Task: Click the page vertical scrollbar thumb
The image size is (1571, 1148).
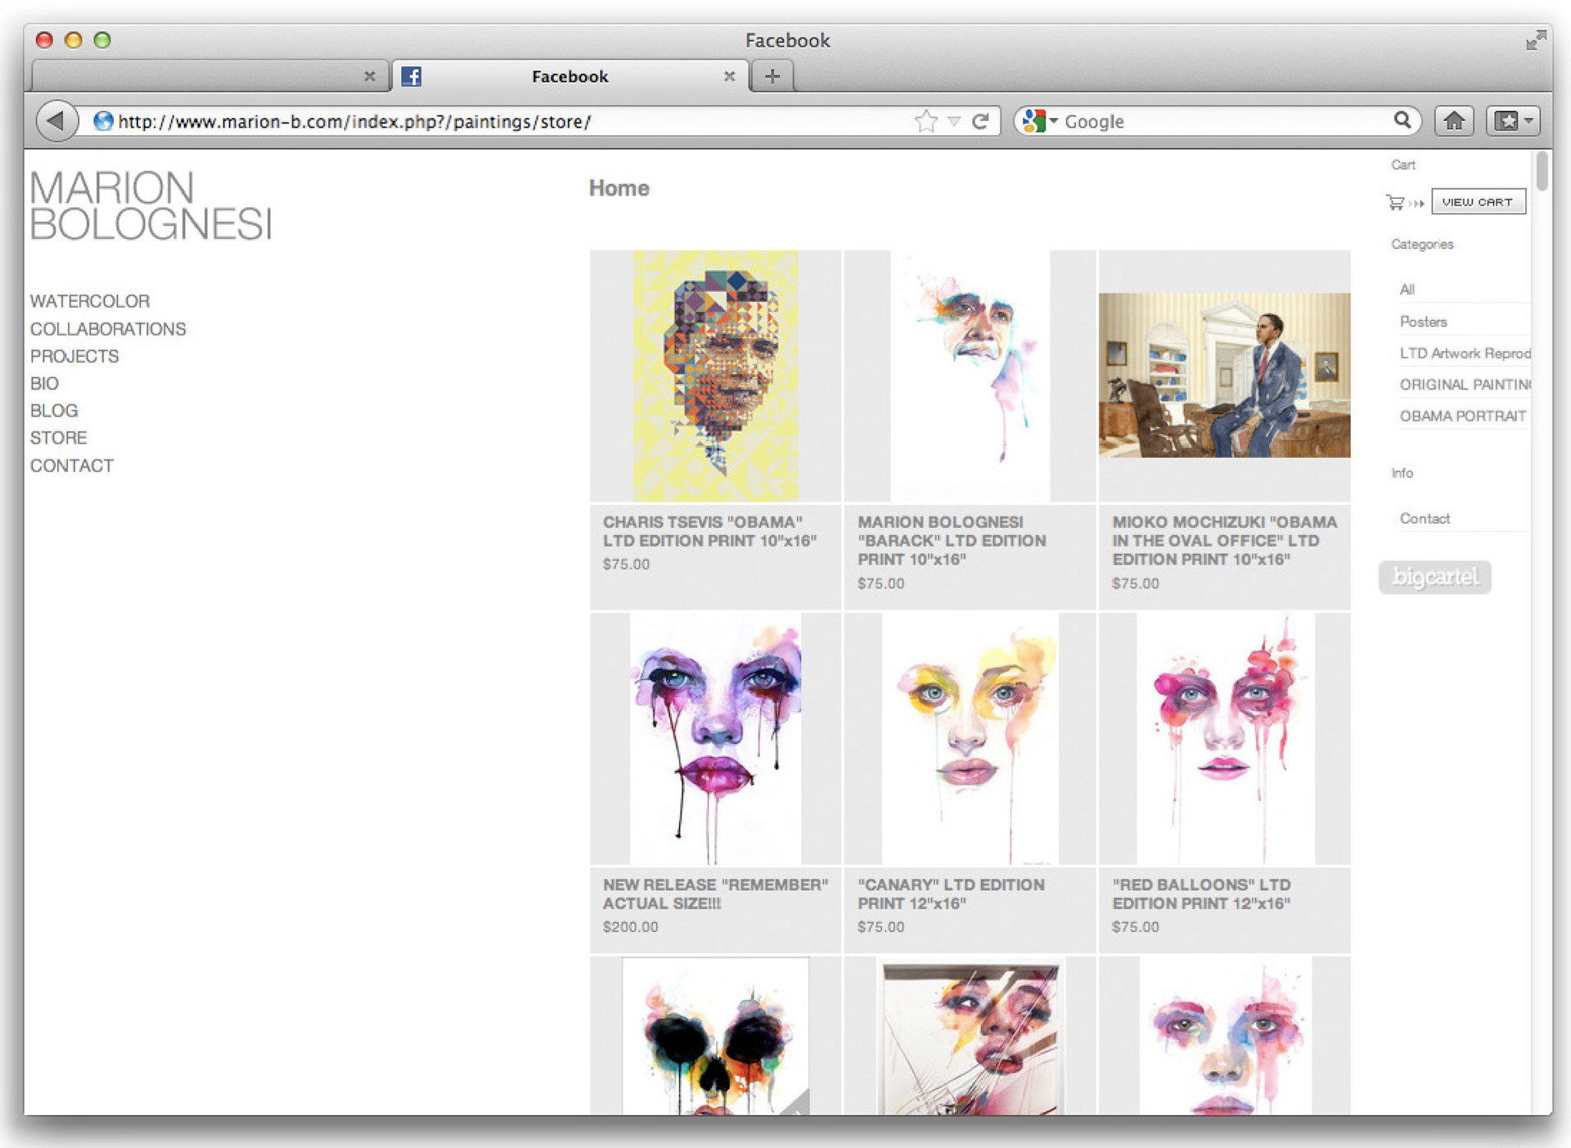Action: (x=1542, y=170)
